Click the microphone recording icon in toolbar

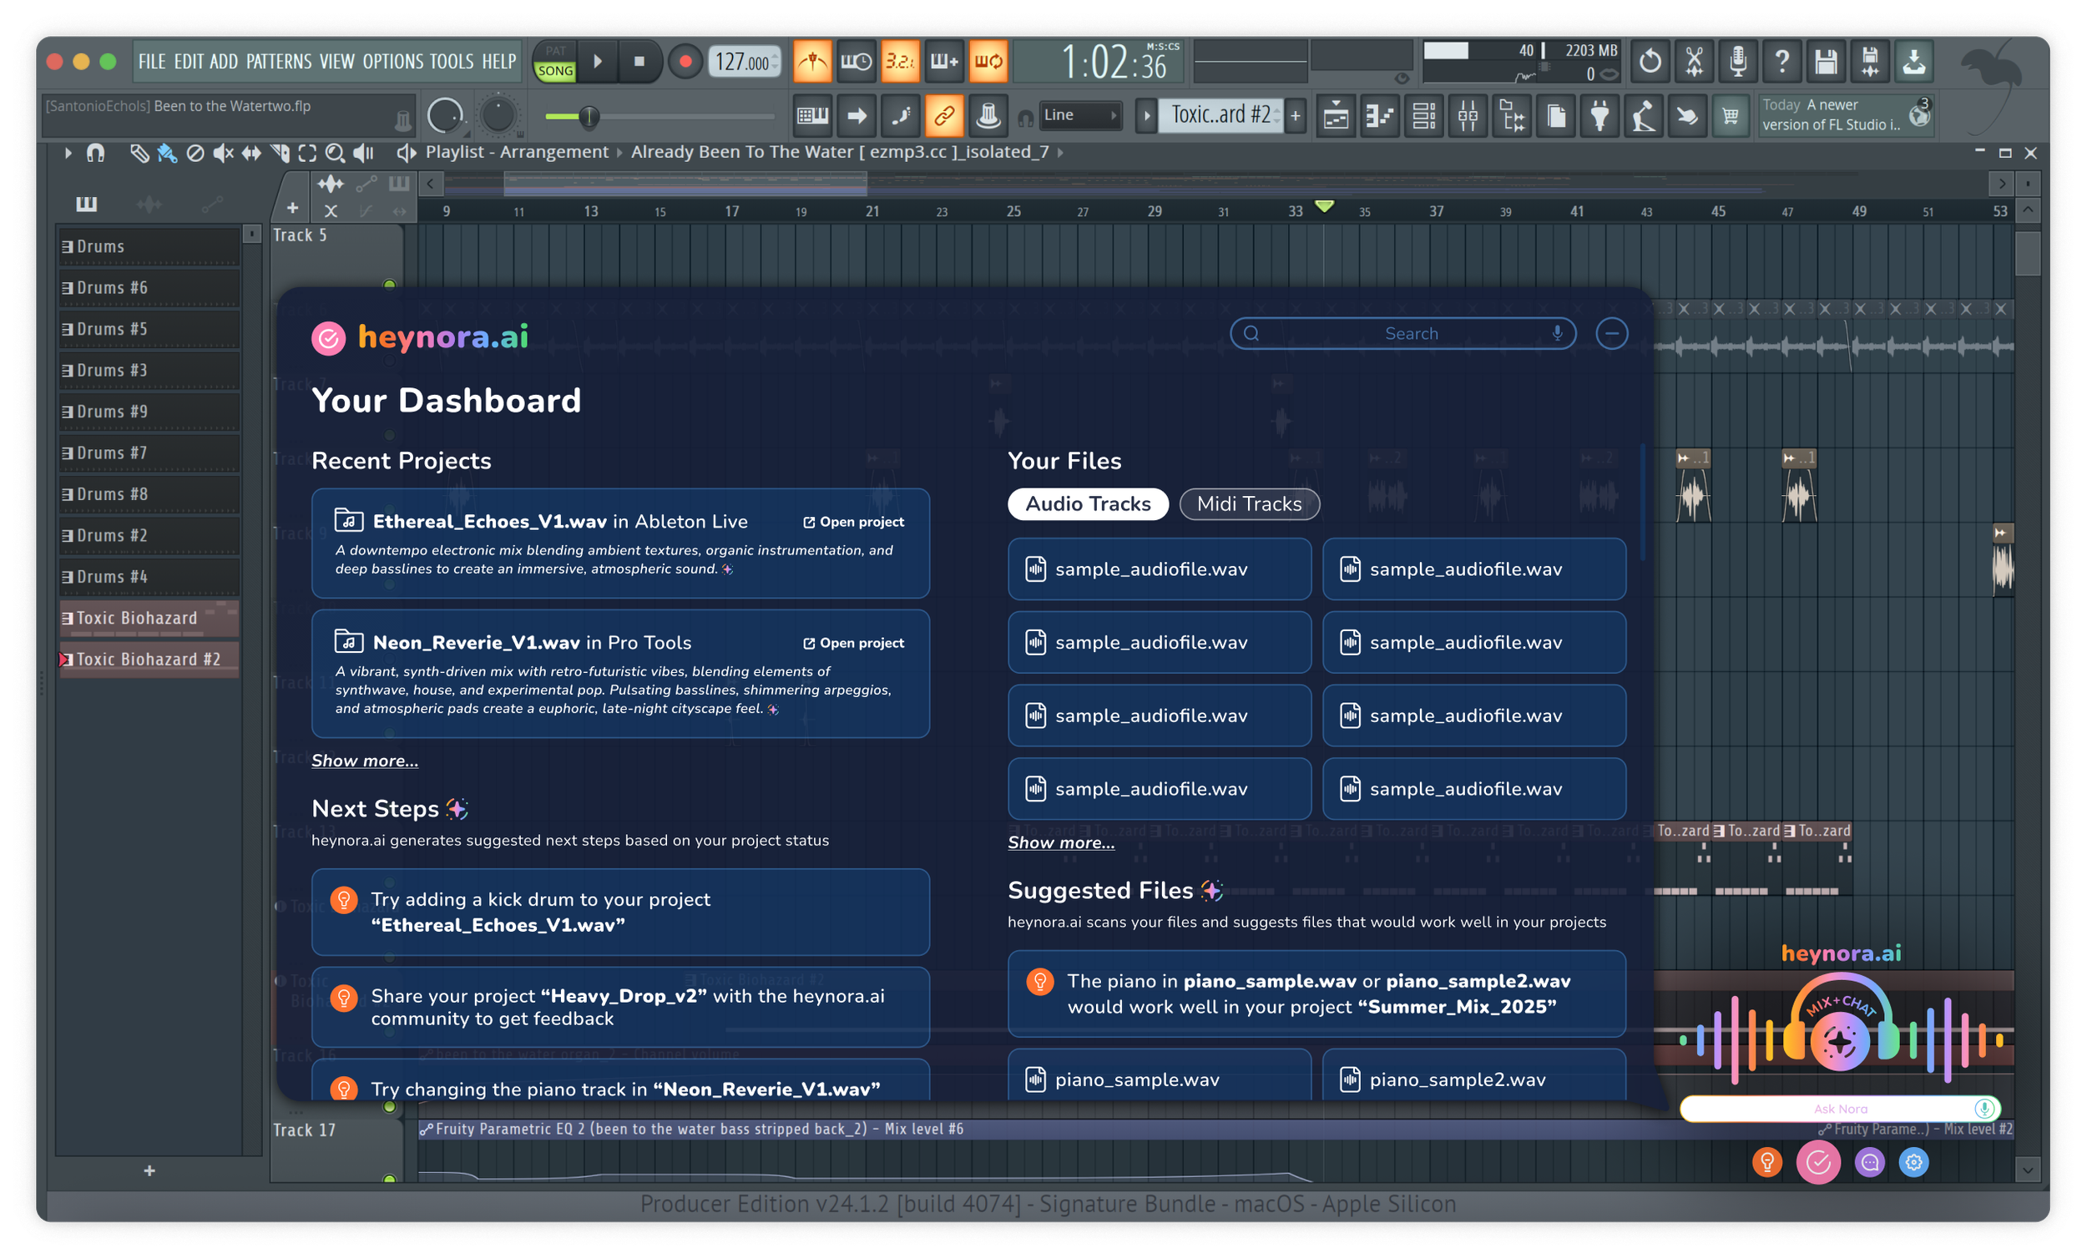[1737, 61]
